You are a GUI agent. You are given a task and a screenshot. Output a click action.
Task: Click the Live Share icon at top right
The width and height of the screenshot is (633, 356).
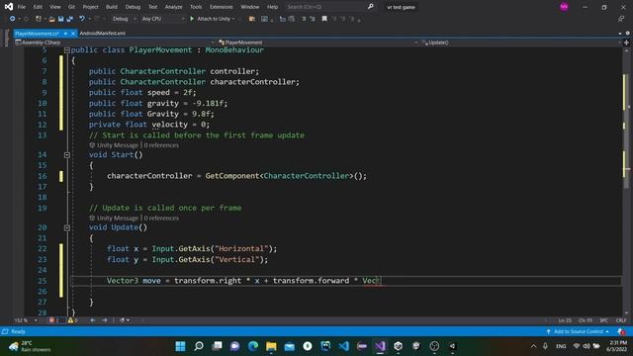621,19
